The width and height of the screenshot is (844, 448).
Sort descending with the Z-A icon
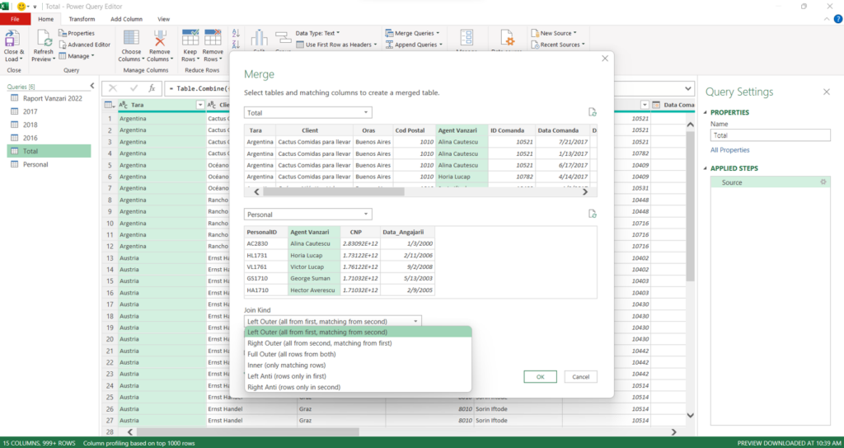pos(236,45)
